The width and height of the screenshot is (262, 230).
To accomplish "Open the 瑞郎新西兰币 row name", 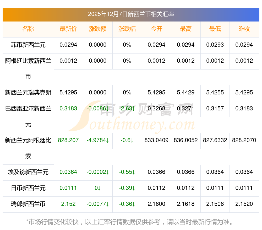I will 28,204.
